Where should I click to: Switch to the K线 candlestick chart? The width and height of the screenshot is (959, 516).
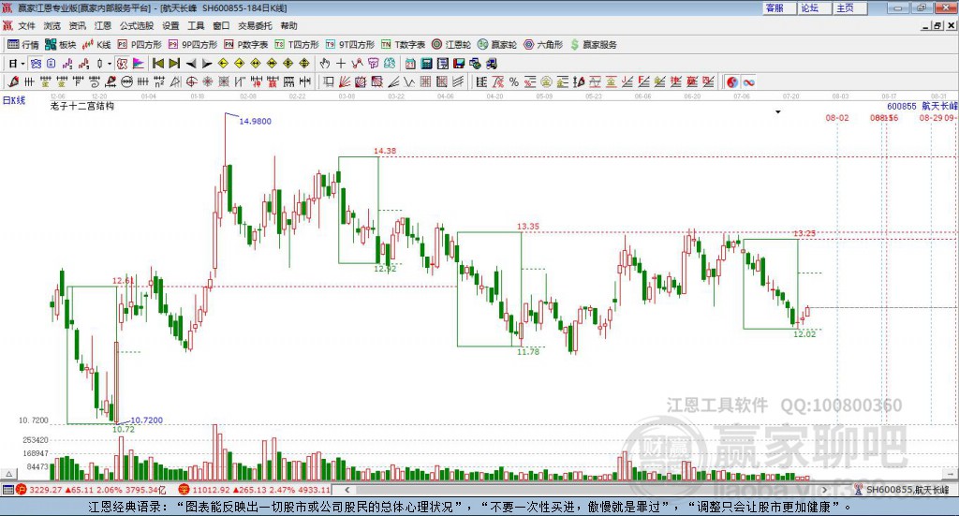click(96, 45)
